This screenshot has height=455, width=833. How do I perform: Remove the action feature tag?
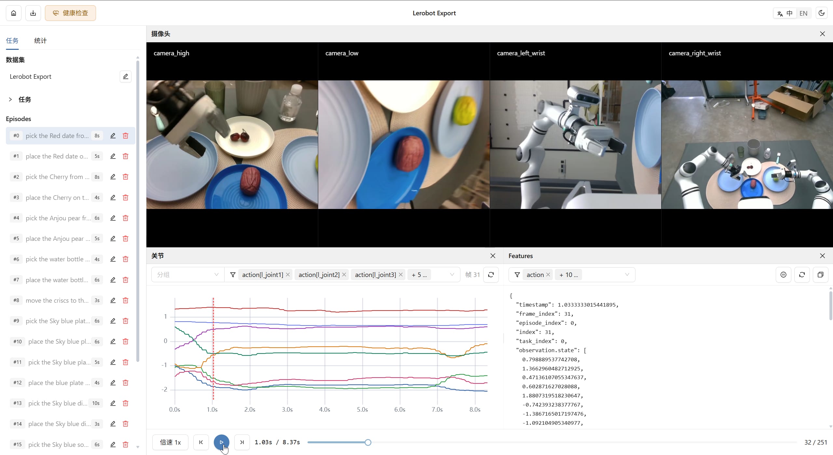pyautogui.click(x=548, y=275)
